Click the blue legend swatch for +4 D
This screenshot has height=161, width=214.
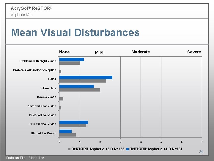tap(128, 149)
